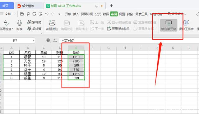
Task: Toggle 显示/隐藏批注
Action: pos(119,22)
